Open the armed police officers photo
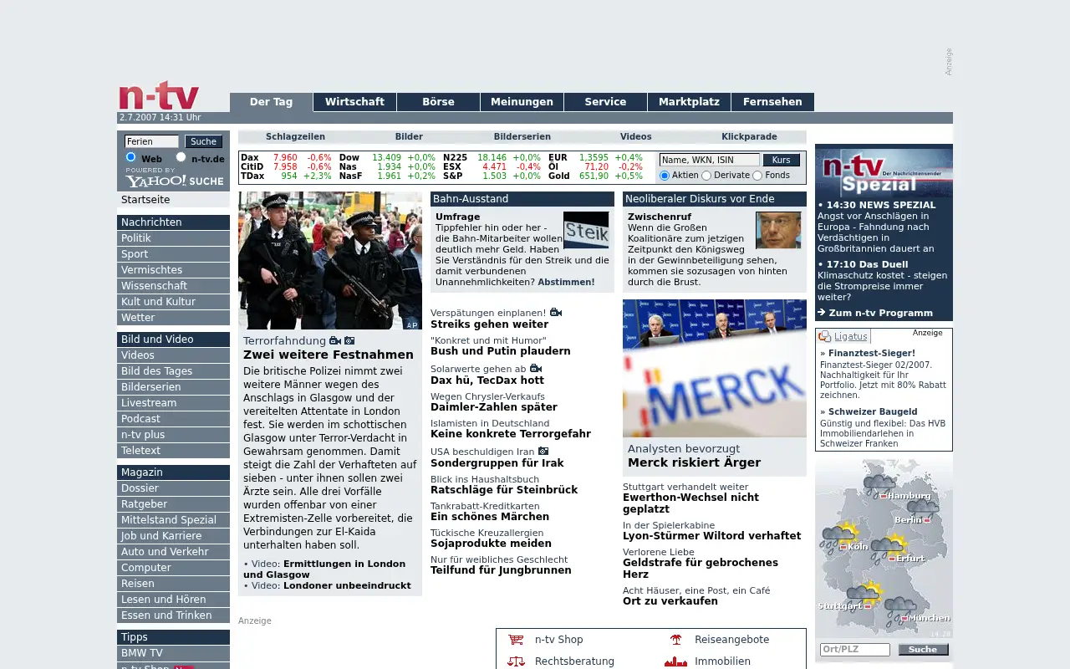 330,260
